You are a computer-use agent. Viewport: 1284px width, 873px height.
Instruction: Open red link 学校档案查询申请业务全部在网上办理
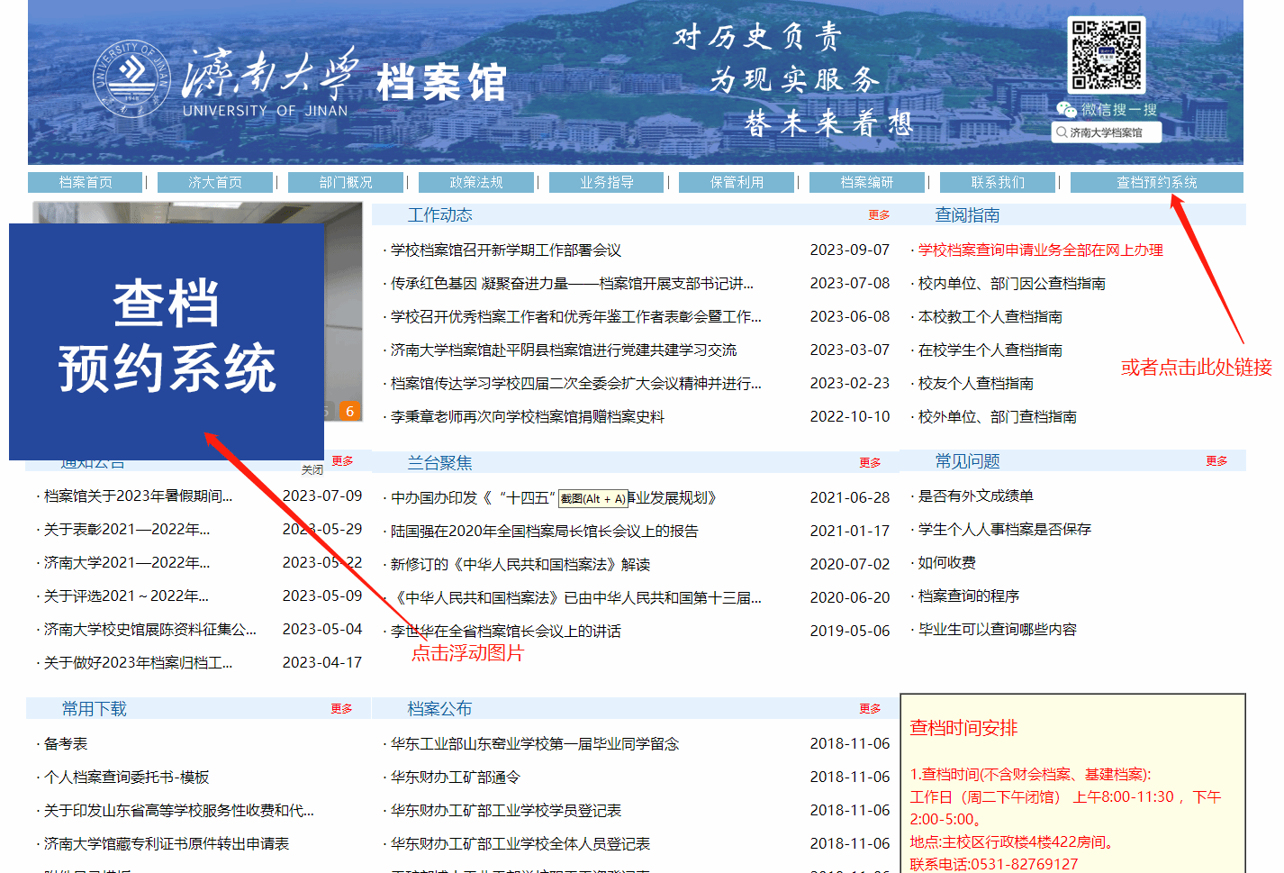tap(1041, 250)
